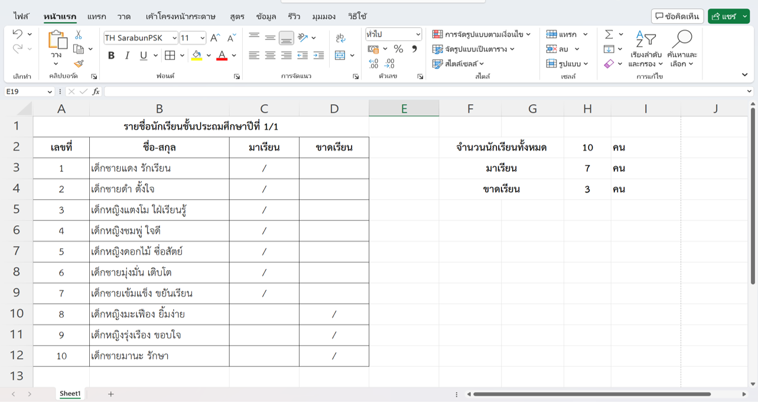758x402 pixels.
Task: Apply percent style number format
Action: pos(398,49)
